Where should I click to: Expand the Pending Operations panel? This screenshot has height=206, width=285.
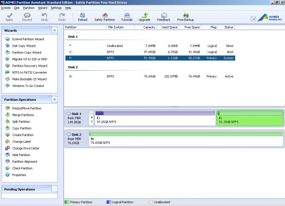55,189
